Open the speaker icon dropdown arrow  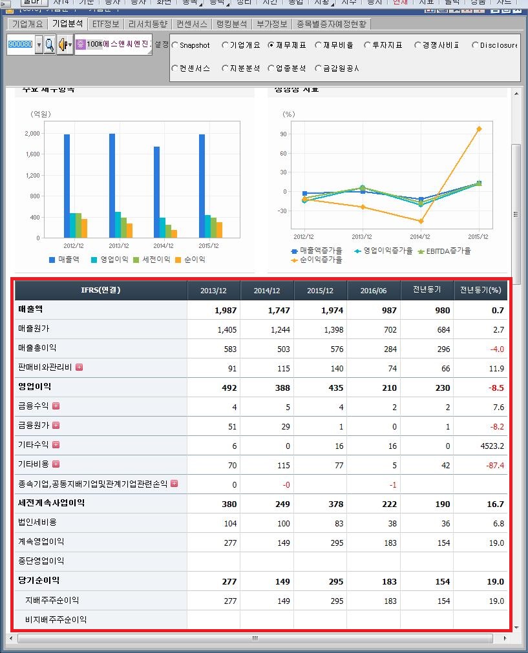pos(70,45)
